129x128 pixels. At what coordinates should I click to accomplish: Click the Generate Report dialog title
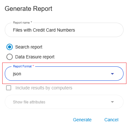(x=28, y=9)
